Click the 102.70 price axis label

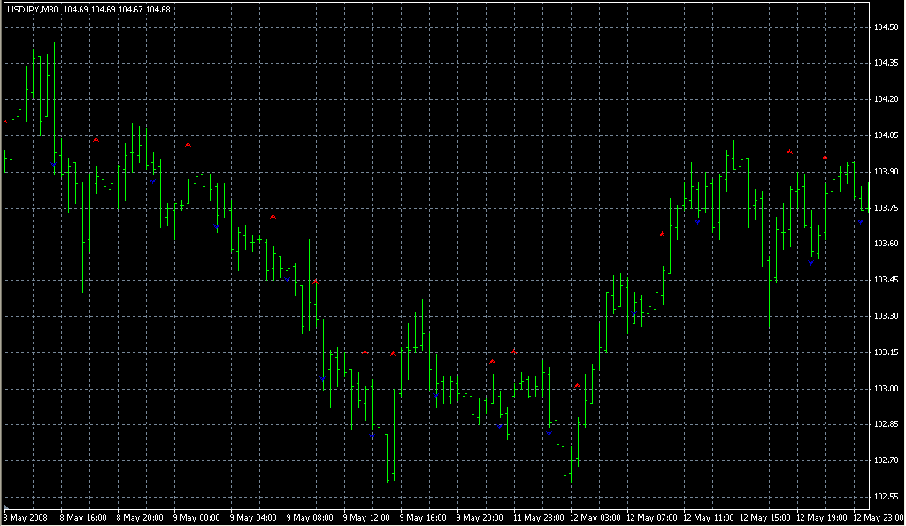pyautogui.click(x=886, y=460)
